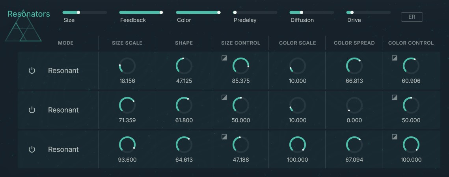Click the first row Color Control link icon
The width and height of the screenshot is (449, 177).
tap(395, 58)
